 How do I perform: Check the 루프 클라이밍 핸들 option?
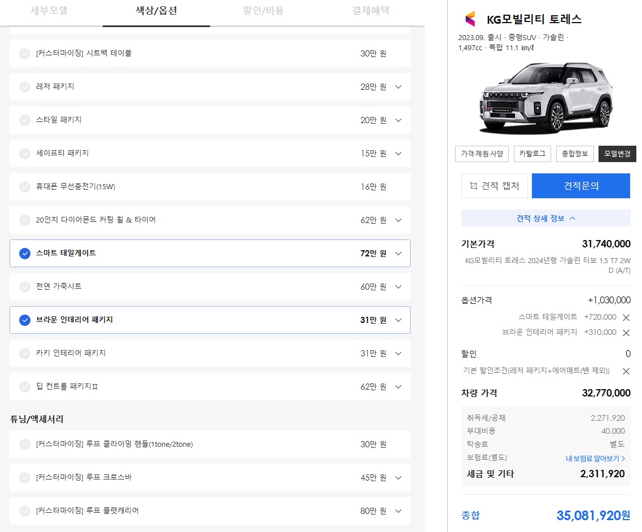click(x=25, y=444)
